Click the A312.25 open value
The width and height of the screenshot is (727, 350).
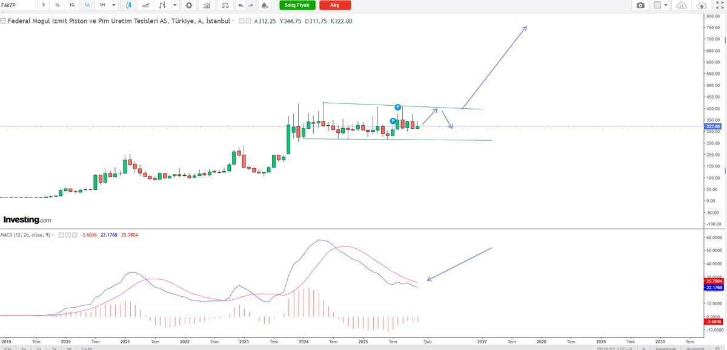[x=265, y=21]
